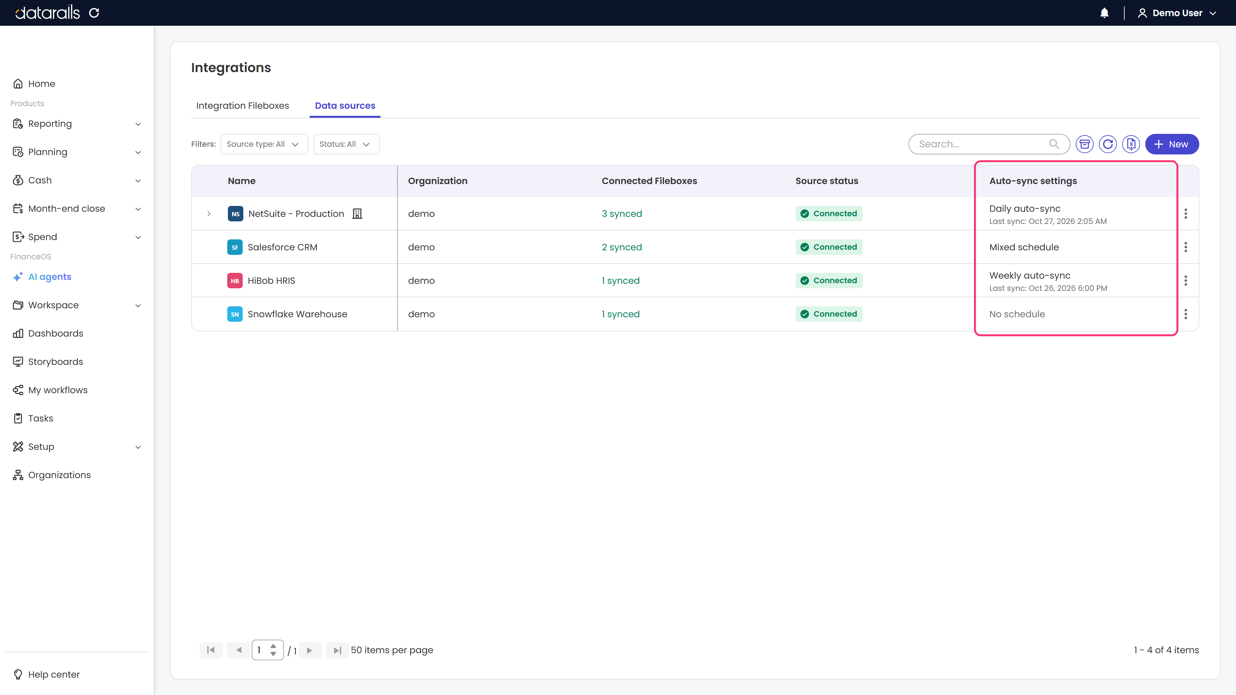Click the refresh icon beside datarails logo
This screenshot has height=695, width=1236.
click(x=94, y=13)
